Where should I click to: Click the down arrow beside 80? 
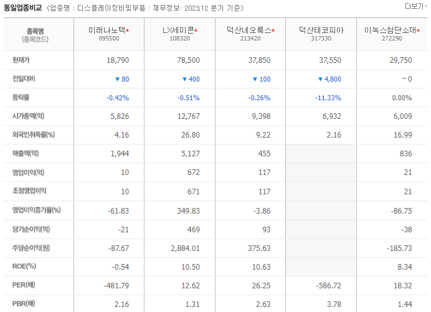click(x=117, y=79)
